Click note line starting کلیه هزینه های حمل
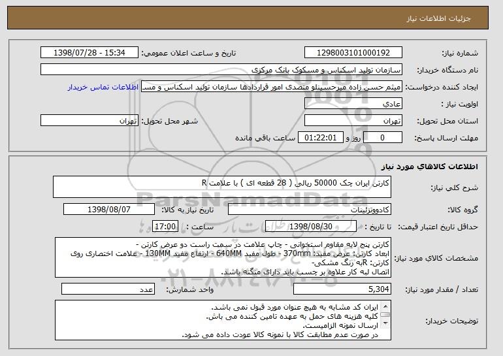The image size is (503, 356). [x=292, y=317]
